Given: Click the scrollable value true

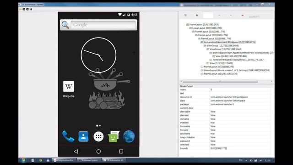Looking at the screenshot, I should click(x=212, y=133).
